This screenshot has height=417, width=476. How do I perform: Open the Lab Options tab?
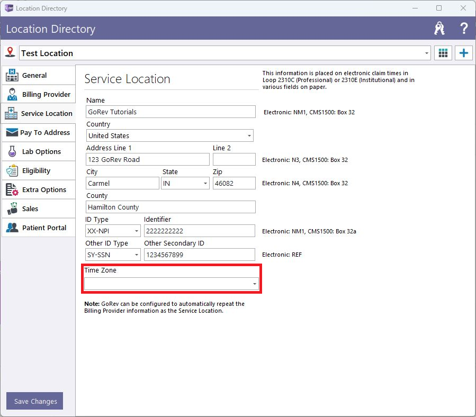(38, 151)
